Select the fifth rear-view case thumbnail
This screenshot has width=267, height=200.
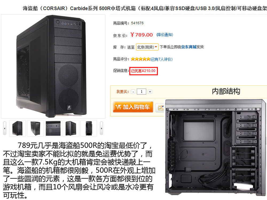89,128
